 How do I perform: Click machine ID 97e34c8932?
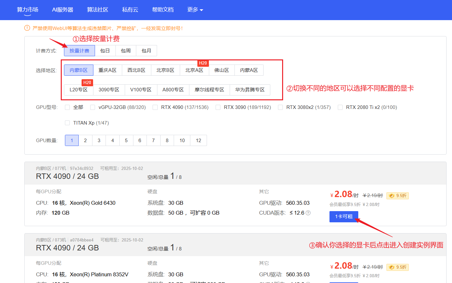click(82, 168)
